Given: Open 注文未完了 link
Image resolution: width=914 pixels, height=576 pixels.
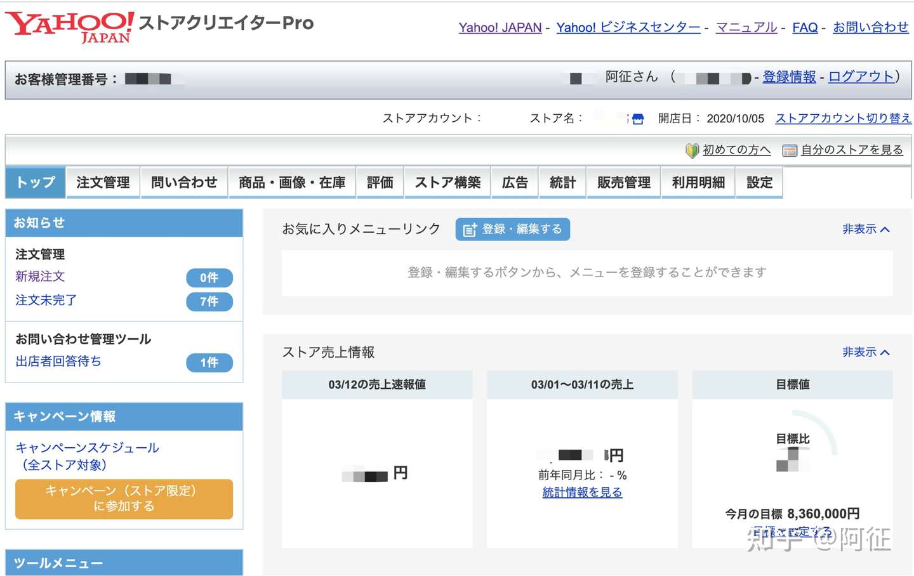Looking at the screenshot, I should [46, 300].
